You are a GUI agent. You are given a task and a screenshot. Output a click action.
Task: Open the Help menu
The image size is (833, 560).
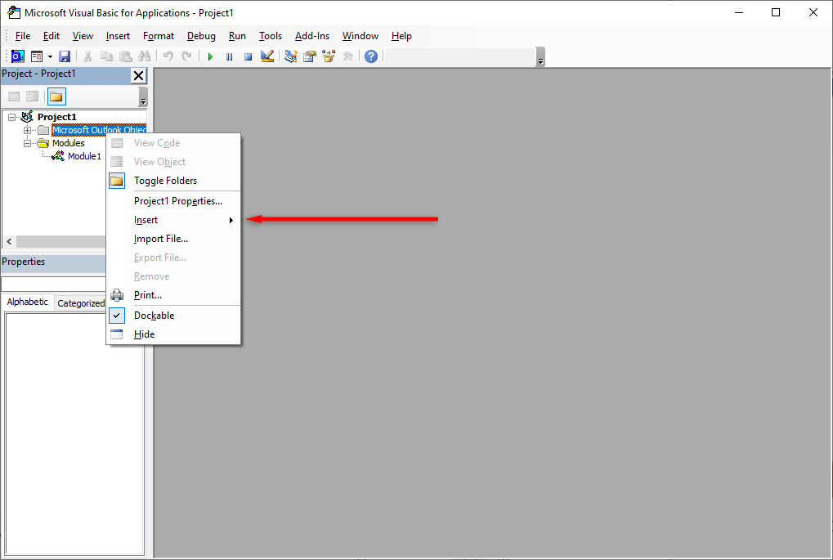401,36
